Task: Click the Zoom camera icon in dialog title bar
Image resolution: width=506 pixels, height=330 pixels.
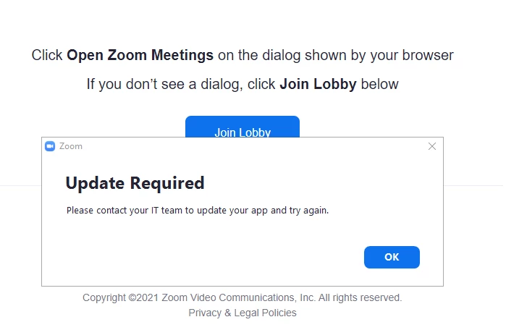Action: [x=50, y=146]
